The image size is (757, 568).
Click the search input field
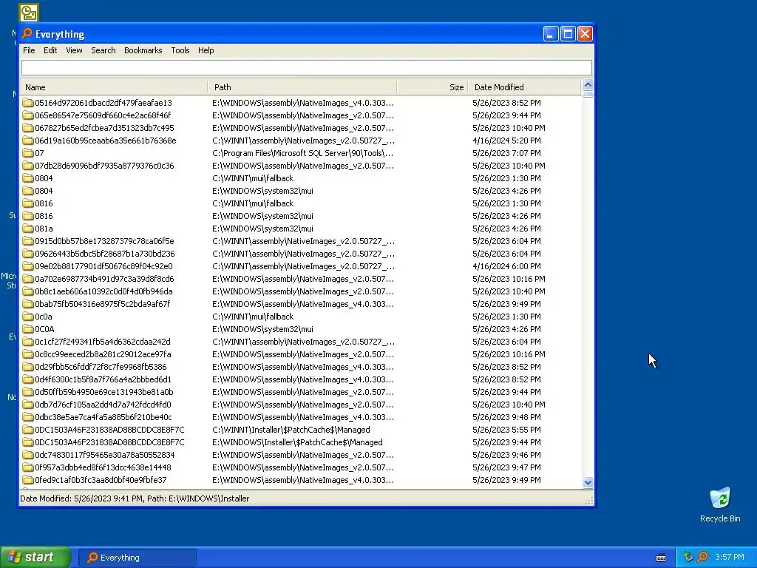click(307, 67)
